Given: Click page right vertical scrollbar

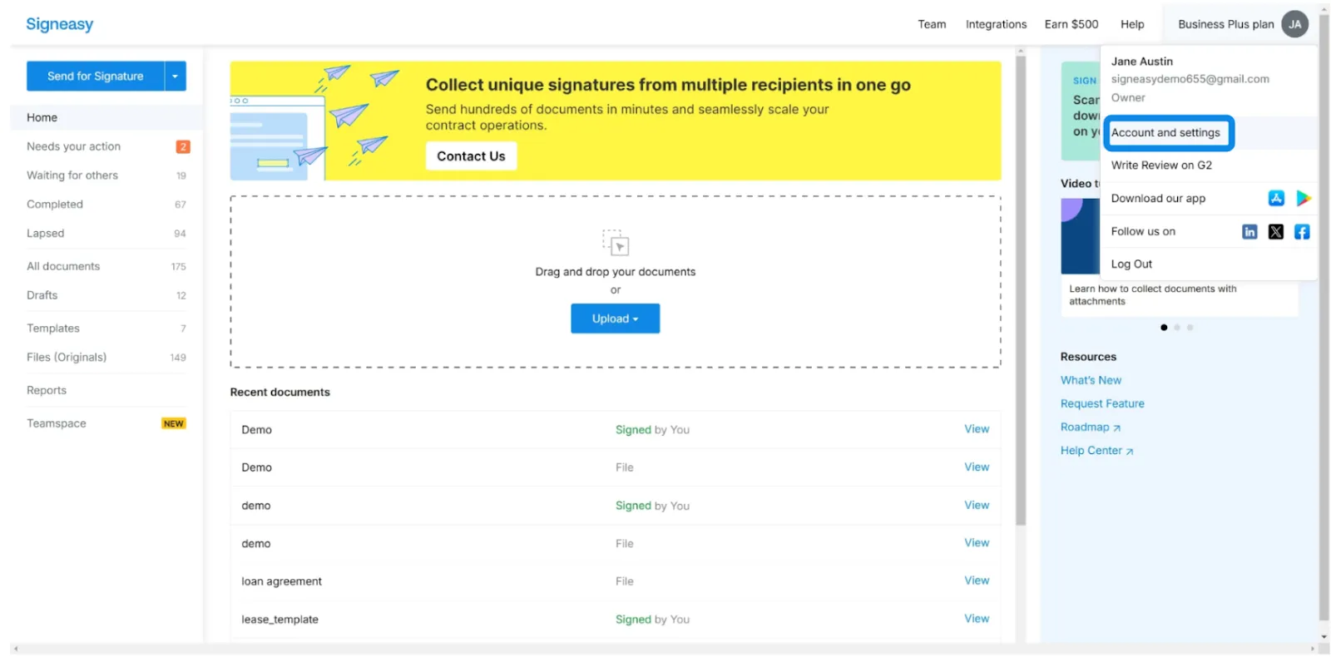Looking at the screenshot, I should (1324, 318).
